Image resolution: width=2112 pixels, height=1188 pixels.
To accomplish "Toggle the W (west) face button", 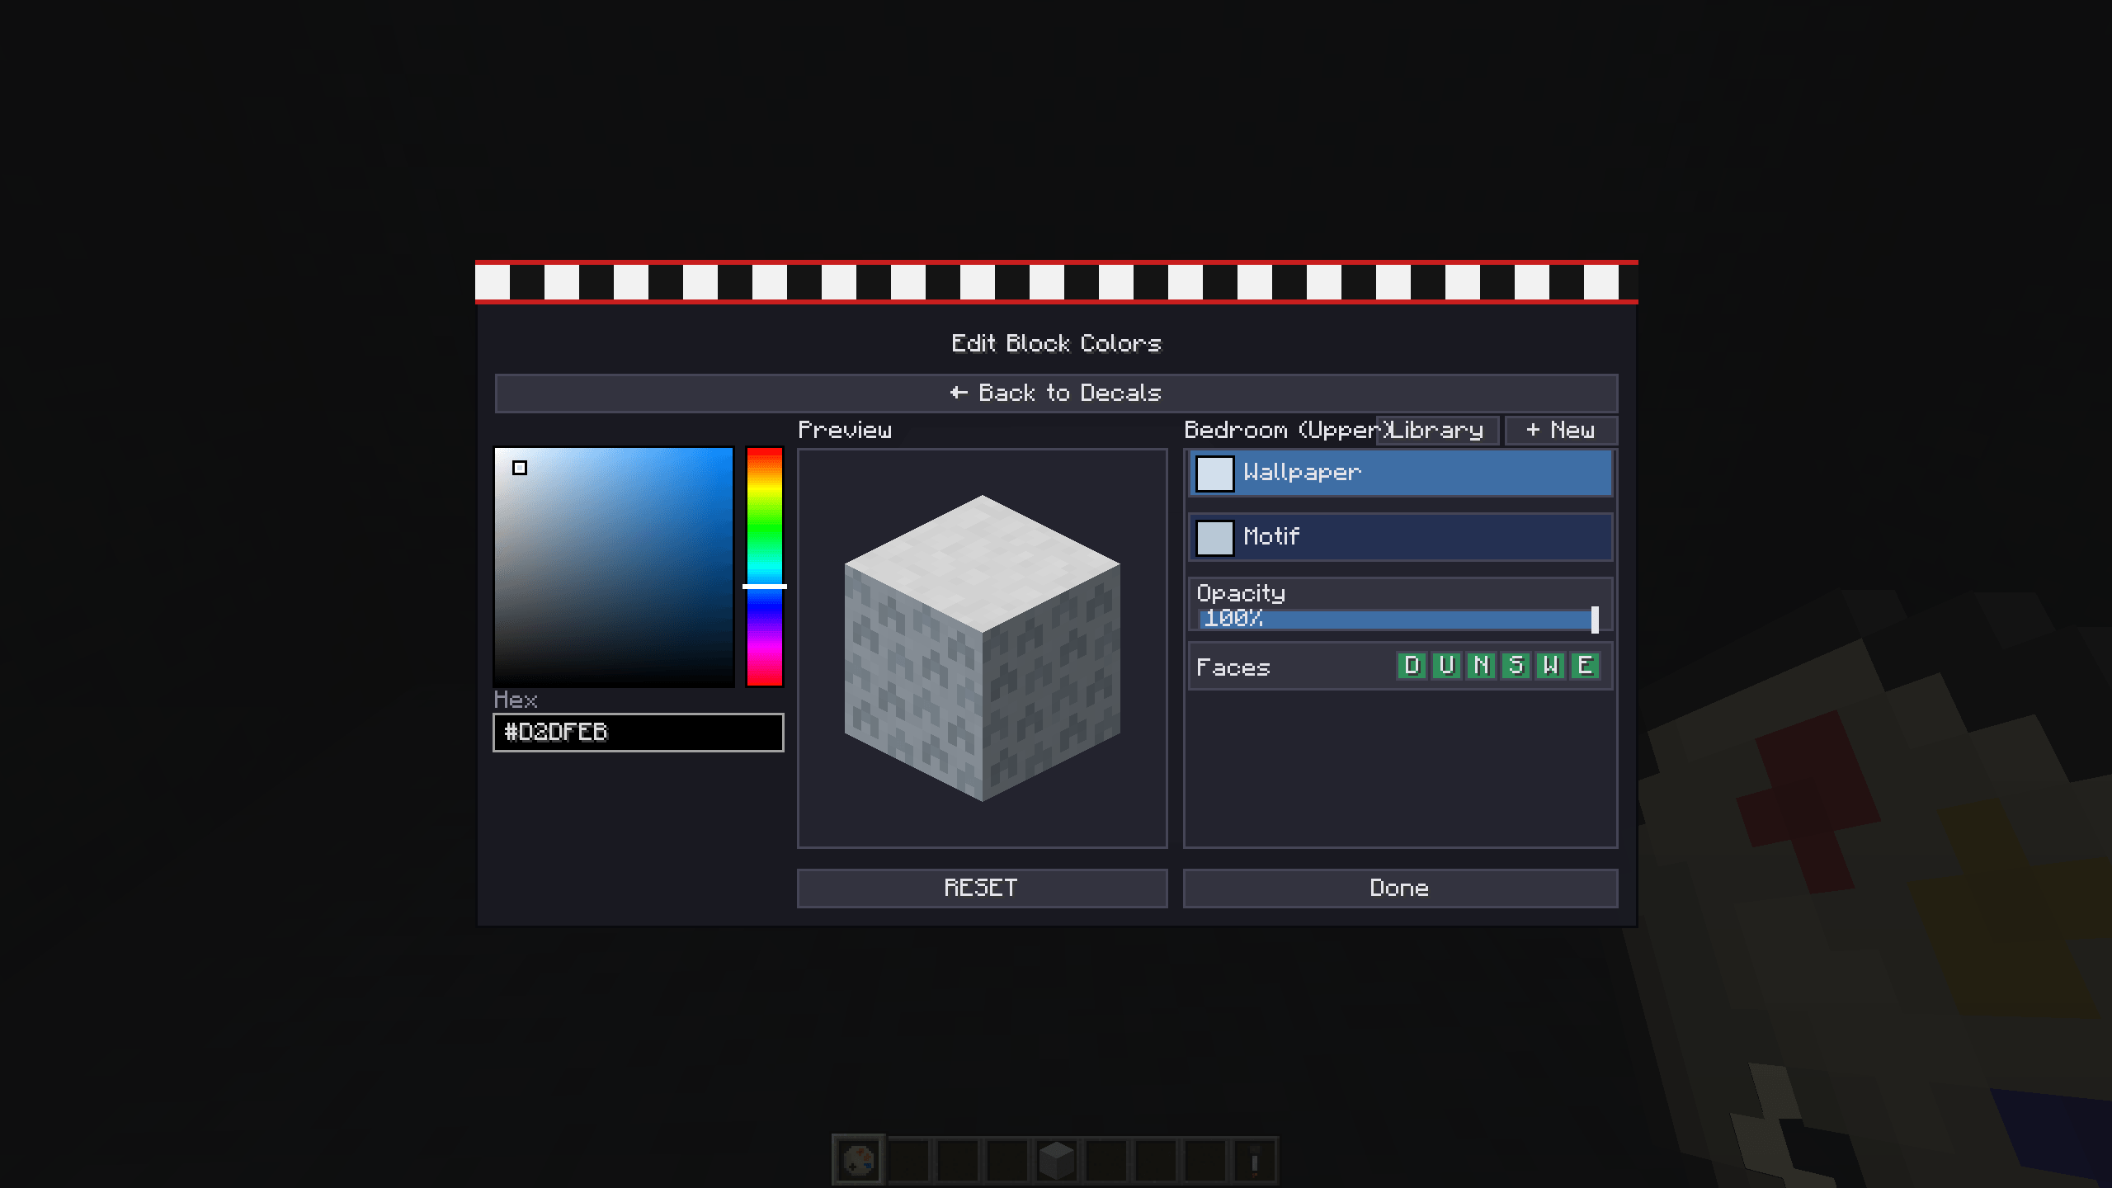I will [1550, 666].
